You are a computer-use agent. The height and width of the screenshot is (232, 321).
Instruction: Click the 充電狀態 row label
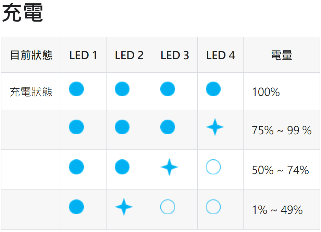click(x=31, y=92)
